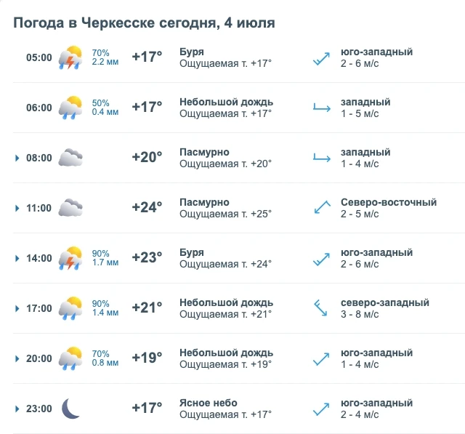Click the rain icon at 20:00
This screenshot has width=465, height=434.
coord(70,358)
